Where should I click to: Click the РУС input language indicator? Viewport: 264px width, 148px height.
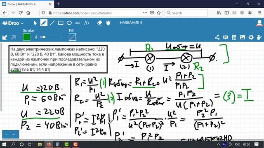coord(237,144)
